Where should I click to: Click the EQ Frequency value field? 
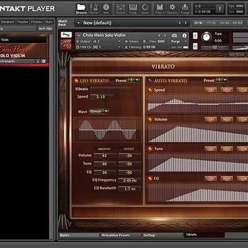tap(130, 180)
